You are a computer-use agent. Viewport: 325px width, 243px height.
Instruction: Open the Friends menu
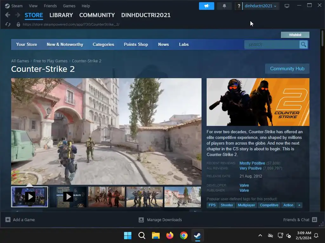click(x=50, y=6)
